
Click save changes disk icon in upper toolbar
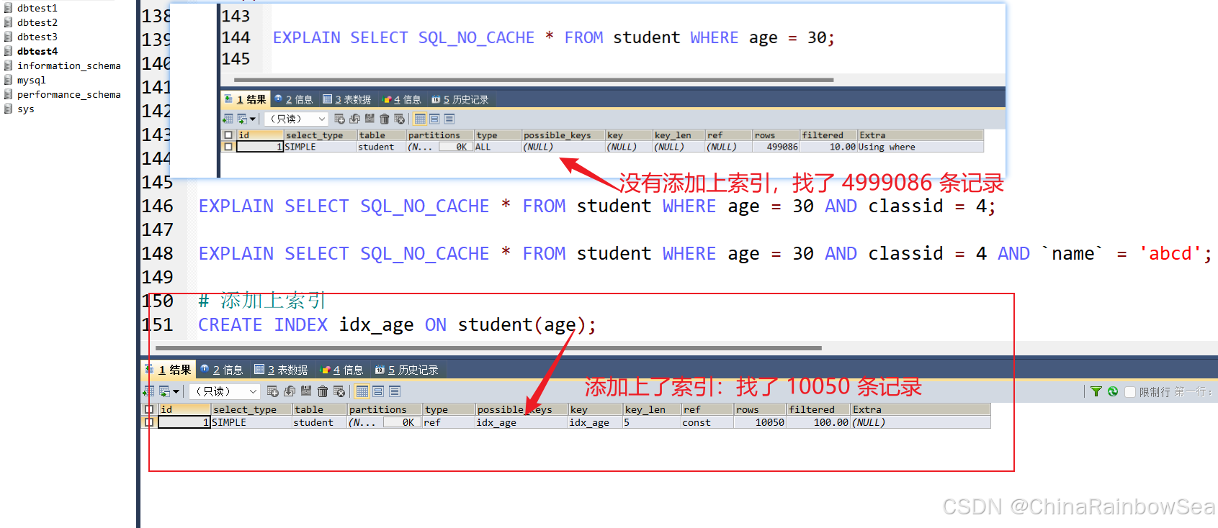370,119
